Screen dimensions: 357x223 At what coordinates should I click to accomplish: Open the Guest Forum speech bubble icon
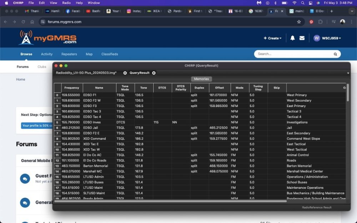pyautogui.click(x=25, y=178)
